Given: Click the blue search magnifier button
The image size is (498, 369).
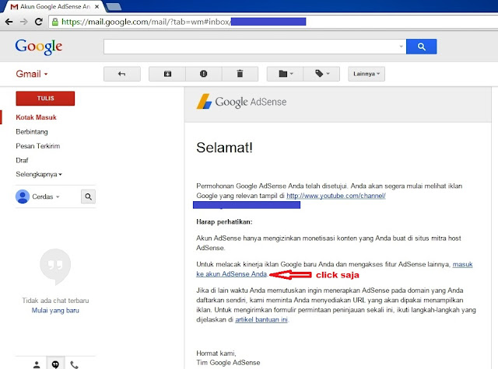Looking at the screenshot, I should pos(421,47).
